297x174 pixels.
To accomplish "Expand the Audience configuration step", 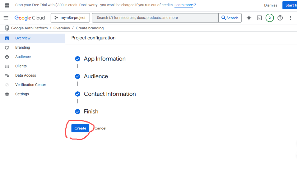I will click(96, 76).
